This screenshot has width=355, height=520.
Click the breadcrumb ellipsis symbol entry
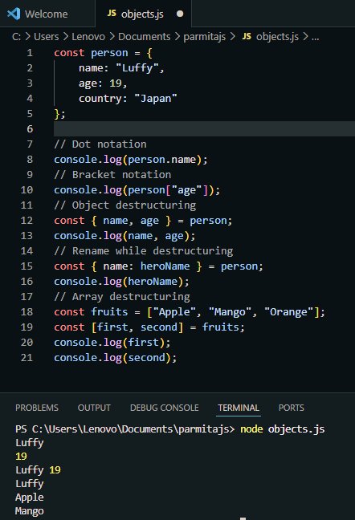316,37
